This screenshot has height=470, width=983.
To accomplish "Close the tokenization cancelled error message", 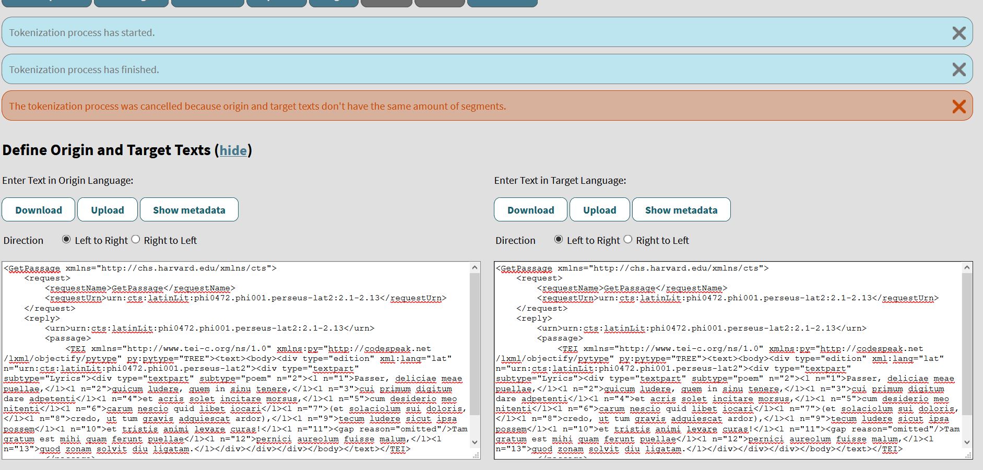I will [959, 107].
